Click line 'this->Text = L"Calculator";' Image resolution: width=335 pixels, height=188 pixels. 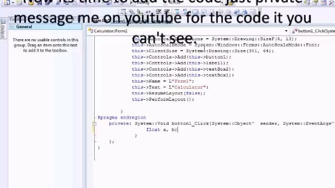(170, 87)
